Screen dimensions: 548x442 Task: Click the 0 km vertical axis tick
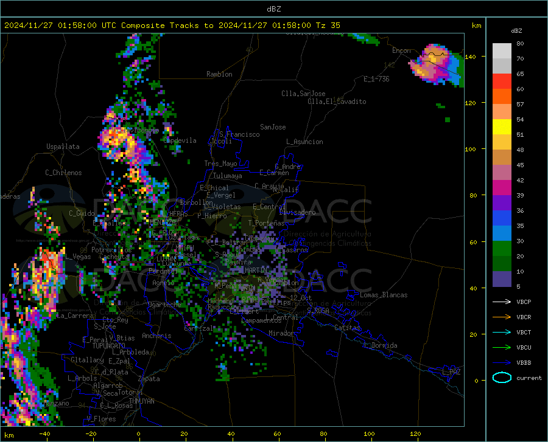[x=476, y=381]
